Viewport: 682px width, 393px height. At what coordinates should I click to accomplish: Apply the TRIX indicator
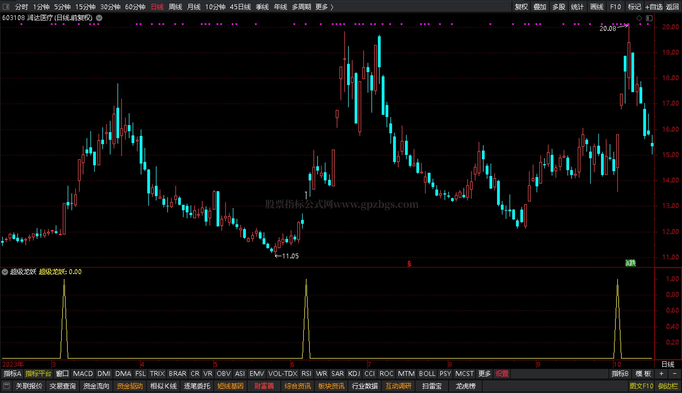pos(157,374)
